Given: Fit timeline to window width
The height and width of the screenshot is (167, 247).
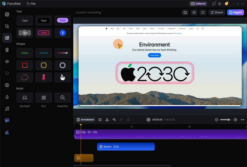Looking at the screenshot, I should 242,120.
